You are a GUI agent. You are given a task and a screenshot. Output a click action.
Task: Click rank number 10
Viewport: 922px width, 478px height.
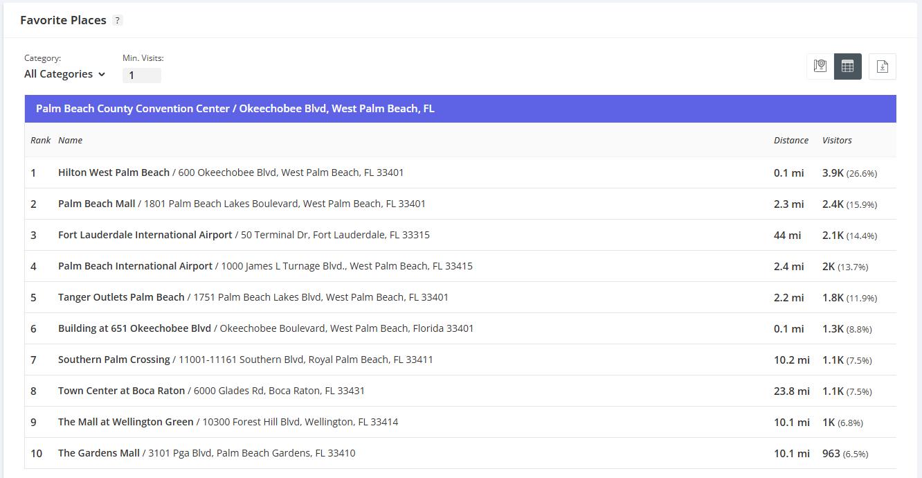(x=36, y=453)
